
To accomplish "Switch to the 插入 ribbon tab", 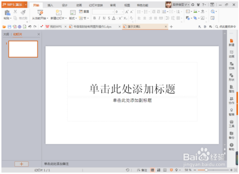I will coord(50,5).
